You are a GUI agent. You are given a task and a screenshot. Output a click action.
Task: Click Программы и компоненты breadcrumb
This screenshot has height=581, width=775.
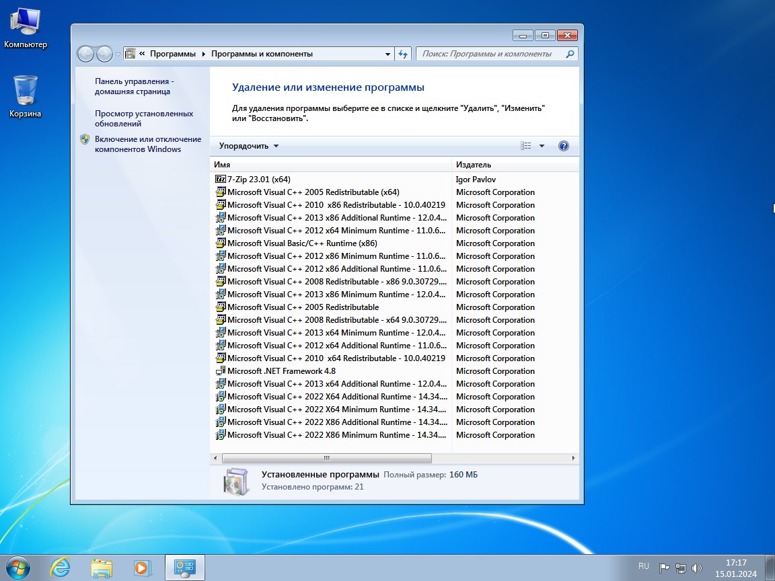(x=262, y=54)
